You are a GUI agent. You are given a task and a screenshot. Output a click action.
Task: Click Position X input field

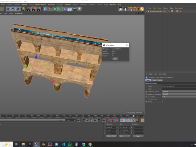tap(111, 127)
